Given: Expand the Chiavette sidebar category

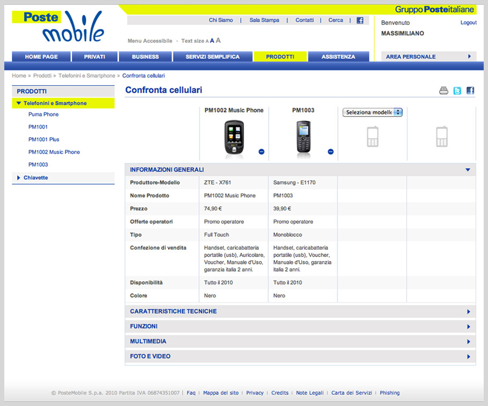Looking at the screenshot, I should (x=63, y=178).
